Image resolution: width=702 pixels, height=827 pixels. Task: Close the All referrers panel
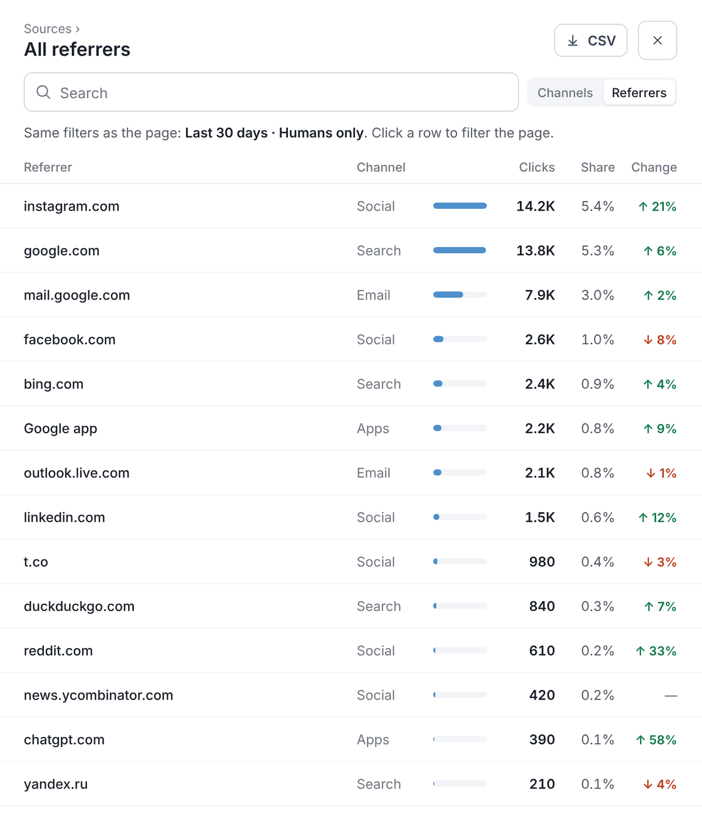coord(658,40)
